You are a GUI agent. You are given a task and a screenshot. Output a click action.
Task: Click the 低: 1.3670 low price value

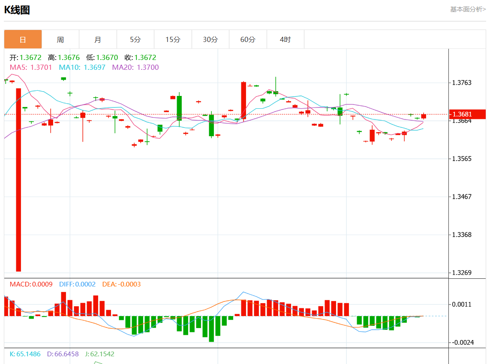(102, 57)
